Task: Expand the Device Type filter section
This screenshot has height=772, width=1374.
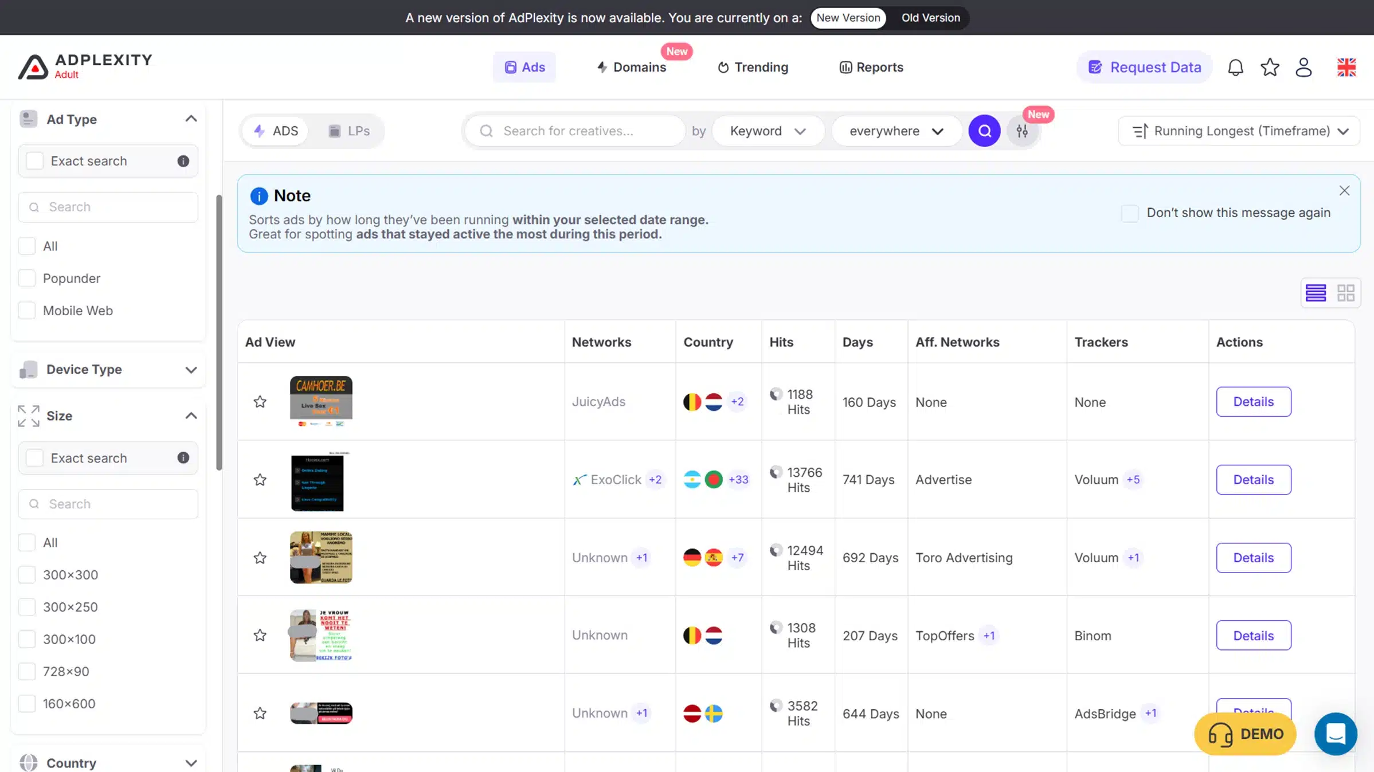Action: coord(191,370)
